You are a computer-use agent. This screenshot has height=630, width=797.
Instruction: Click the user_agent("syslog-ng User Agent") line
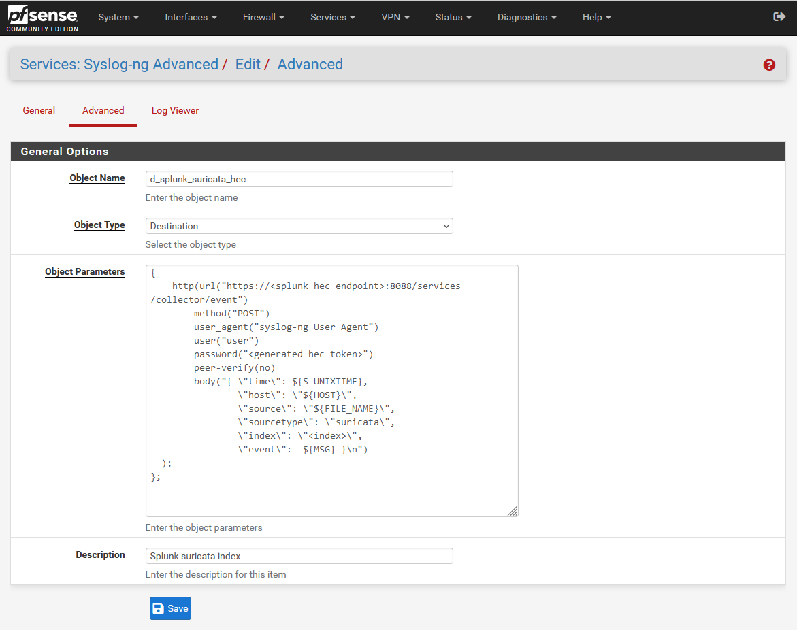(286, 327)
